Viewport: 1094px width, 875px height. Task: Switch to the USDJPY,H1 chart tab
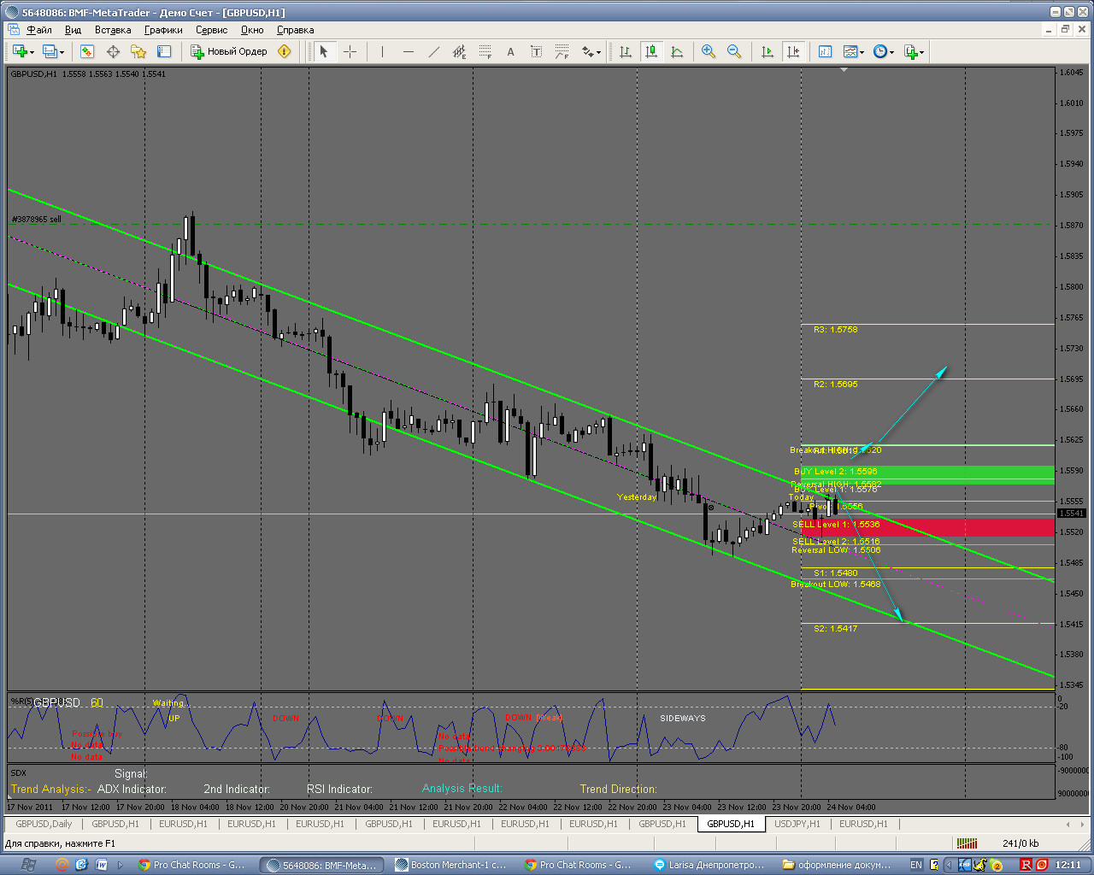[797, 824]
